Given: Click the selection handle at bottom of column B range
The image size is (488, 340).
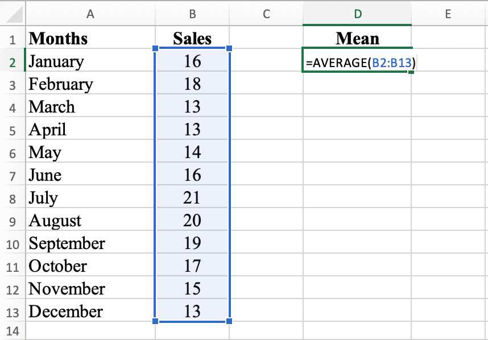Looking at the screenshot, I should [192, 323].
